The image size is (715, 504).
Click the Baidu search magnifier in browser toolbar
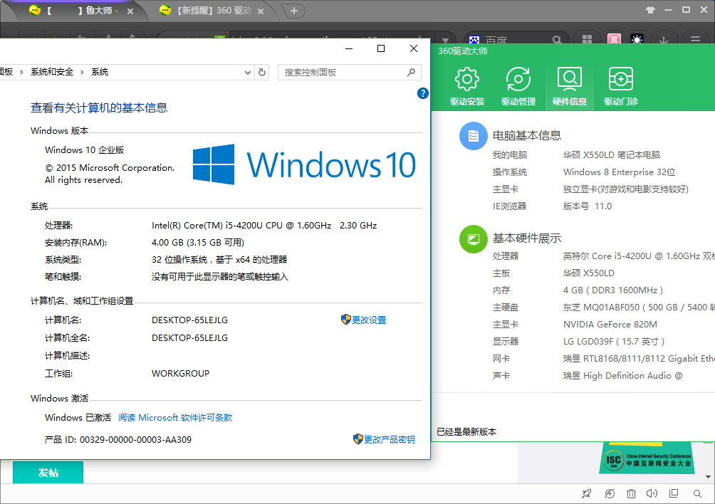click(557, 40)
